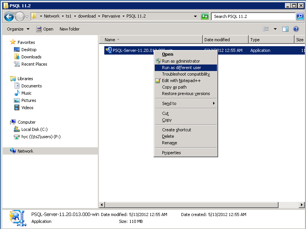This screenshot has height=229, width=306.
Task: Click the Back navigation arrow button
Action: coord(9,16)
